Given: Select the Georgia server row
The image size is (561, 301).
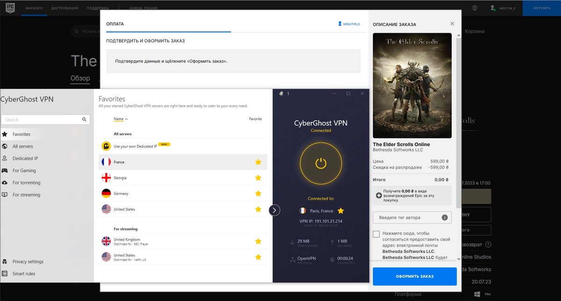Looking at the screenshot, I should pos(183,178).
